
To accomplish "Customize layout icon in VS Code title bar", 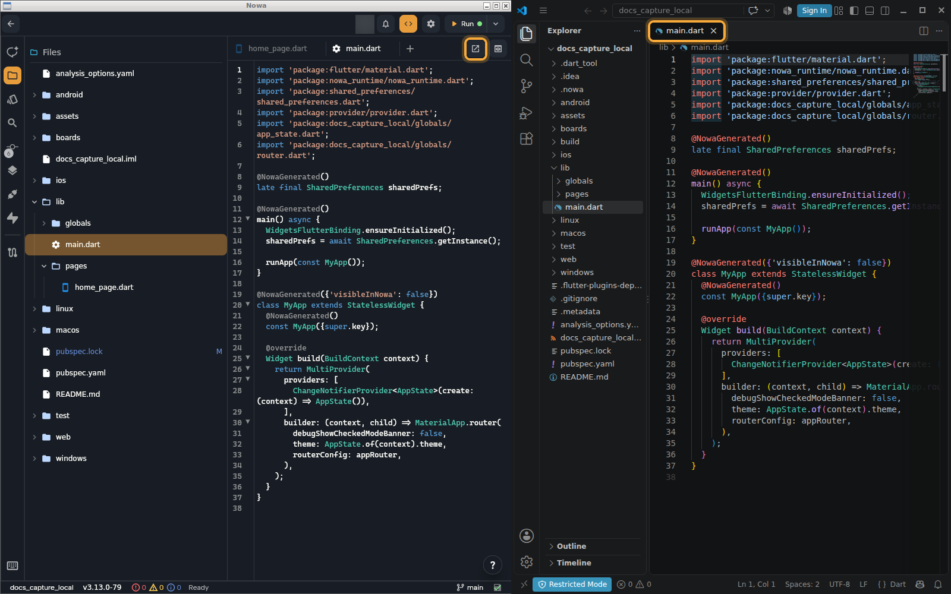I will coord(839,10).
